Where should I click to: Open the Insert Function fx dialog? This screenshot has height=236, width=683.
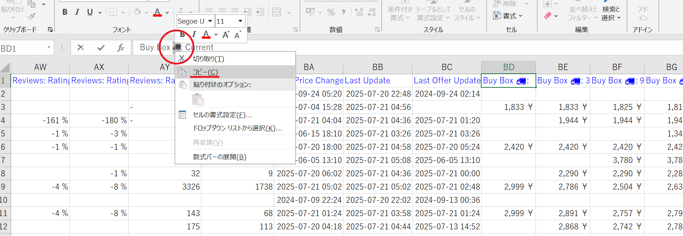120,48
